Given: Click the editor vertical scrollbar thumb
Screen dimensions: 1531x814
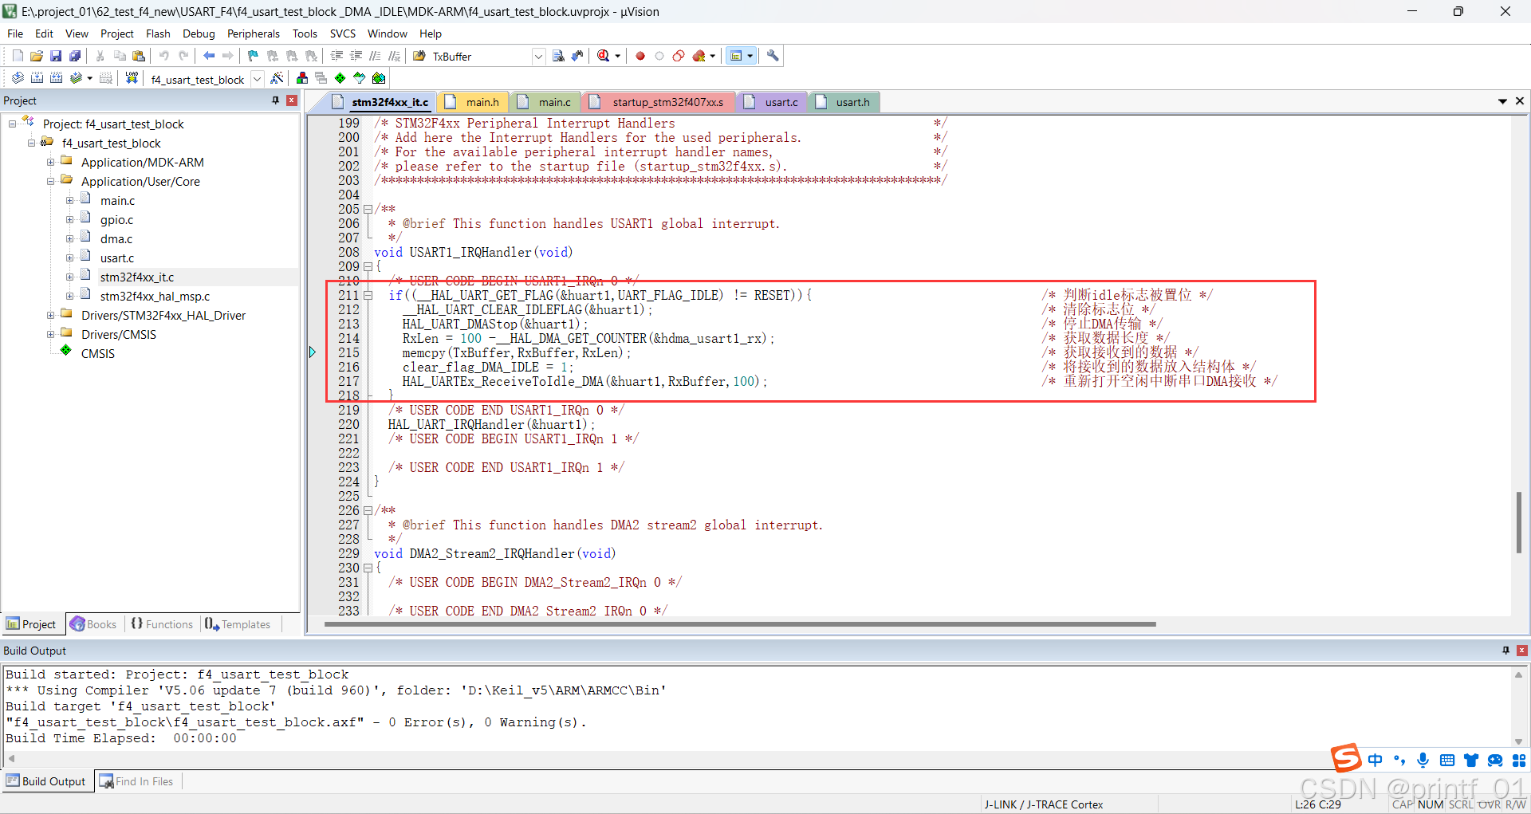Looking at the screenshot, I should (x=1519, y=522).
